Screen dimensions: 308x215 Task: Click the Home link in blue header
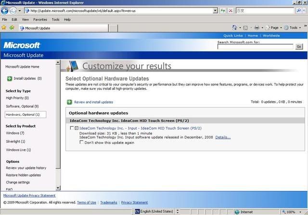coord(253,36)
